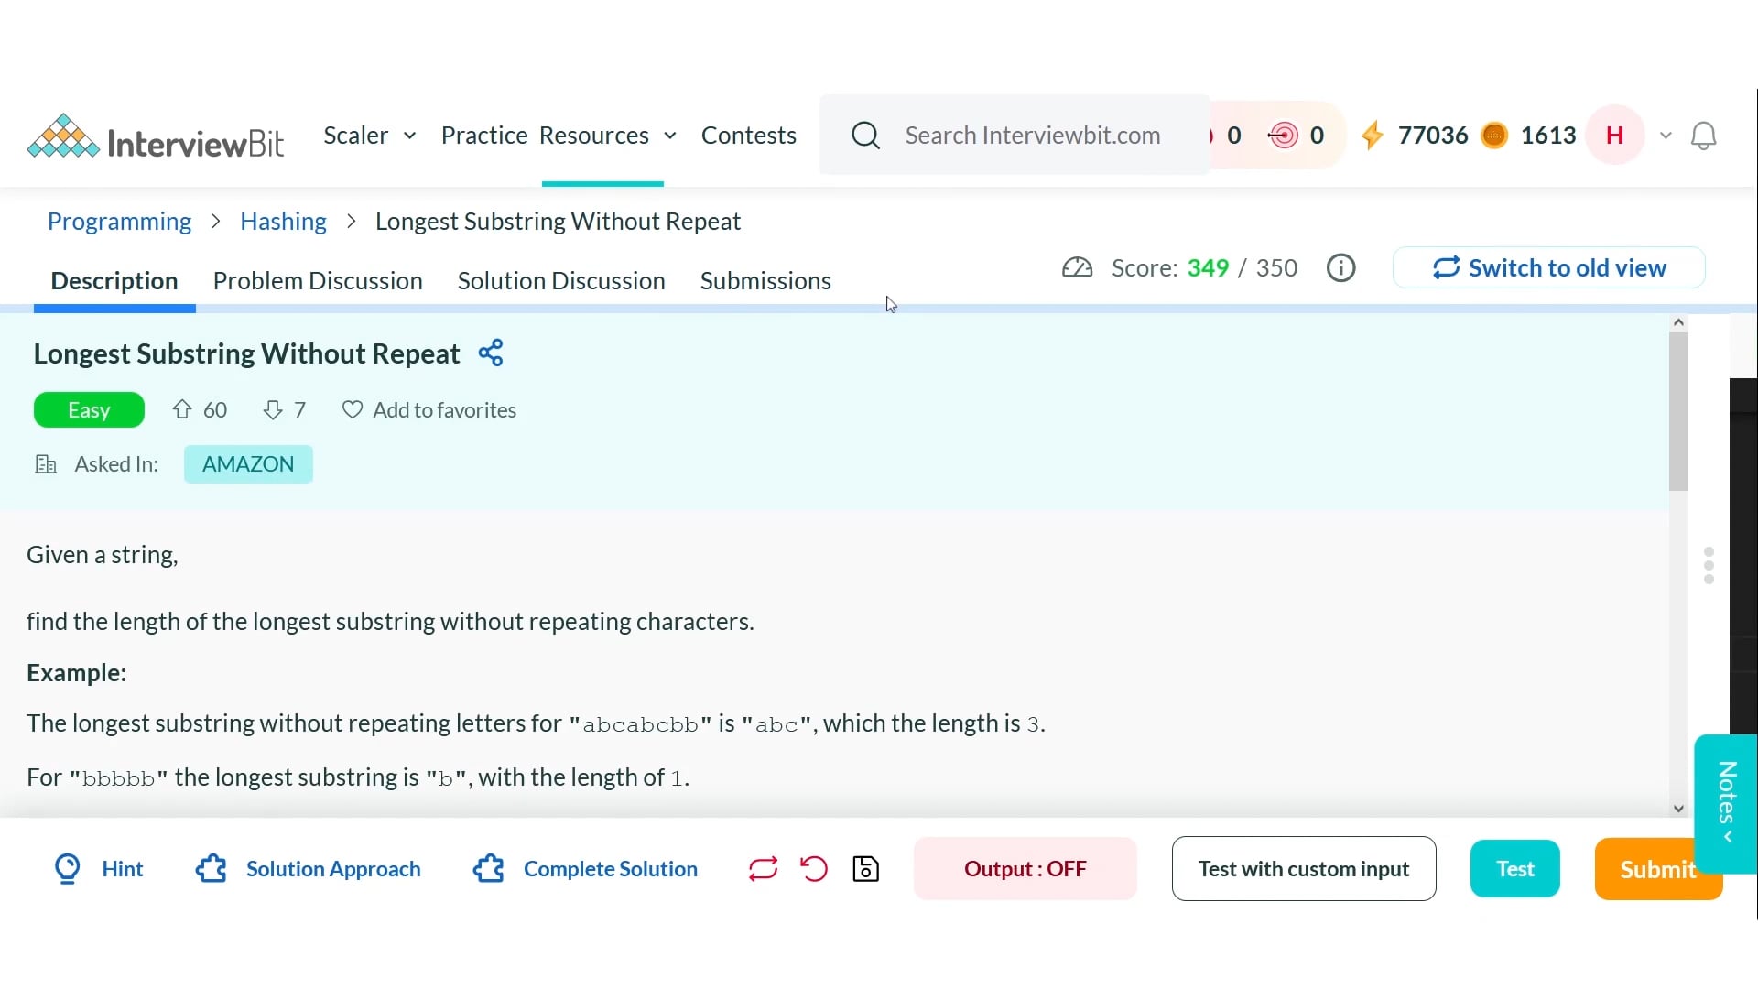Upvote the problem with the up arrow
Image resolution: width=1758 pixels, height=989 pixels.
tap(183, 409)
